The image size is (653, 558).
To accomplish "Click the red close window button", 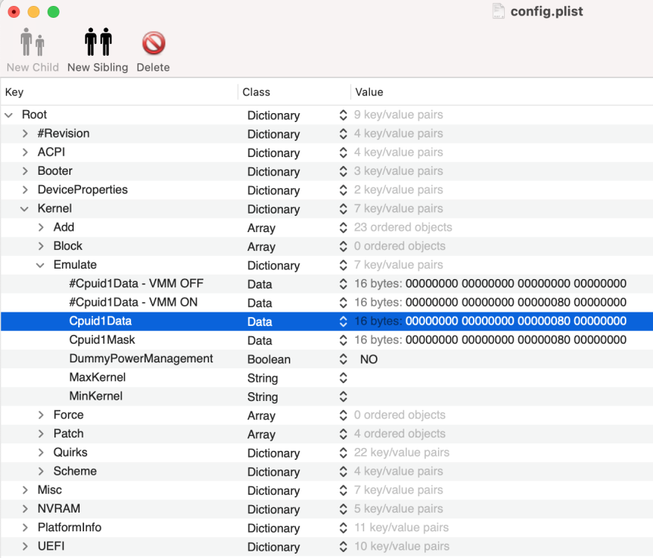I will pyautogui.click(x=13, y=12).
